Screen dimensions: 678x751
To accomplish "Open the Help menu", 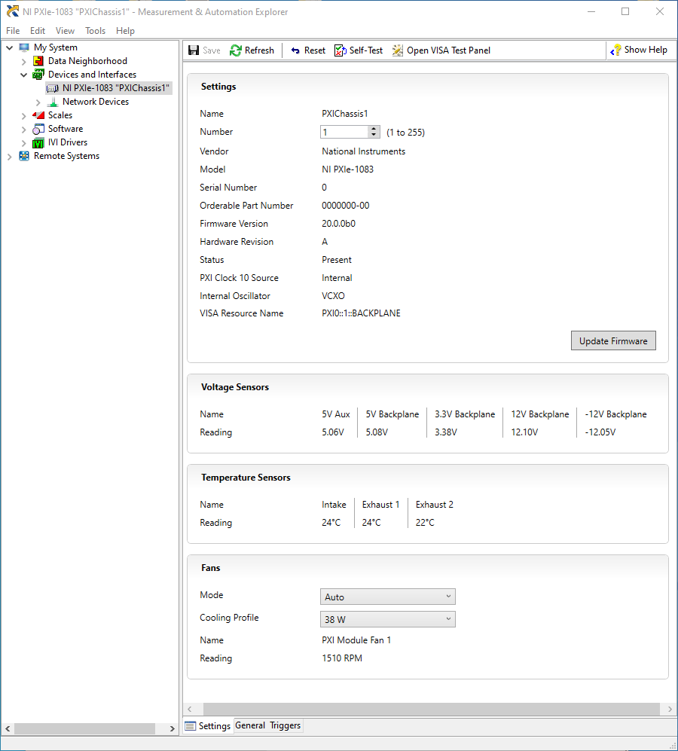I will (125, 31).
